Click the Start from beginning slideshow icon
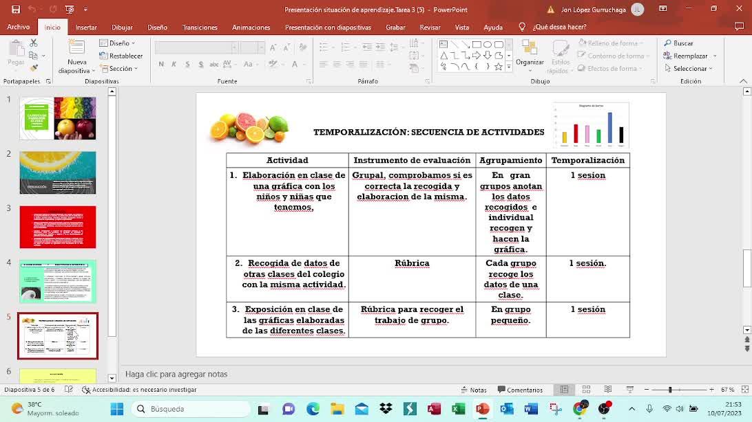 coord(69,9)
